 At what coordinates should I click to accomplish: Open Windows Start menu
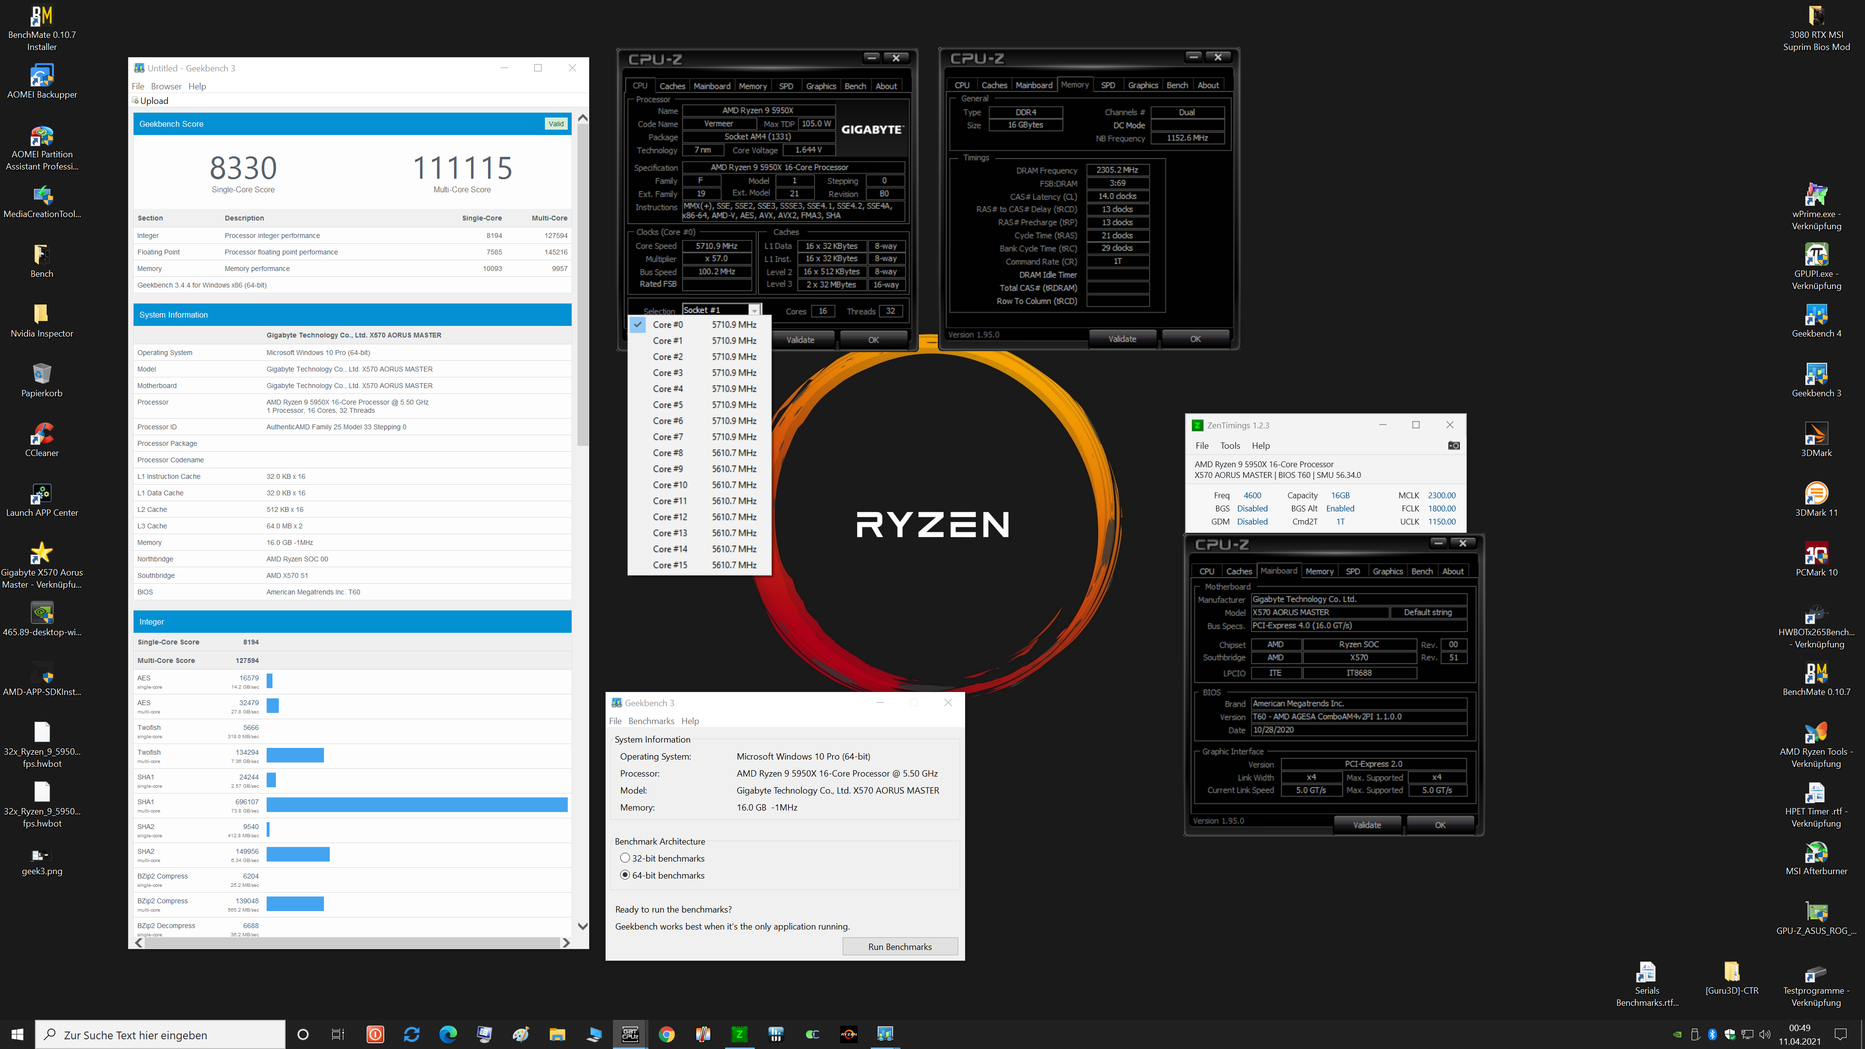[17, 1034]
